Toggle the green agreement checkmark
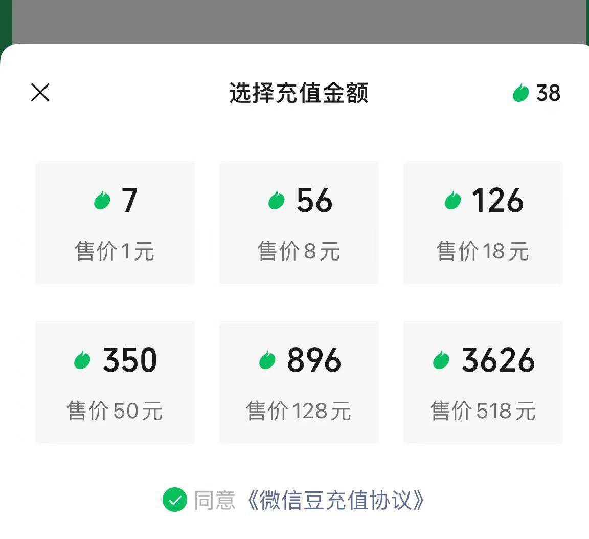 (x=175, y=500)
